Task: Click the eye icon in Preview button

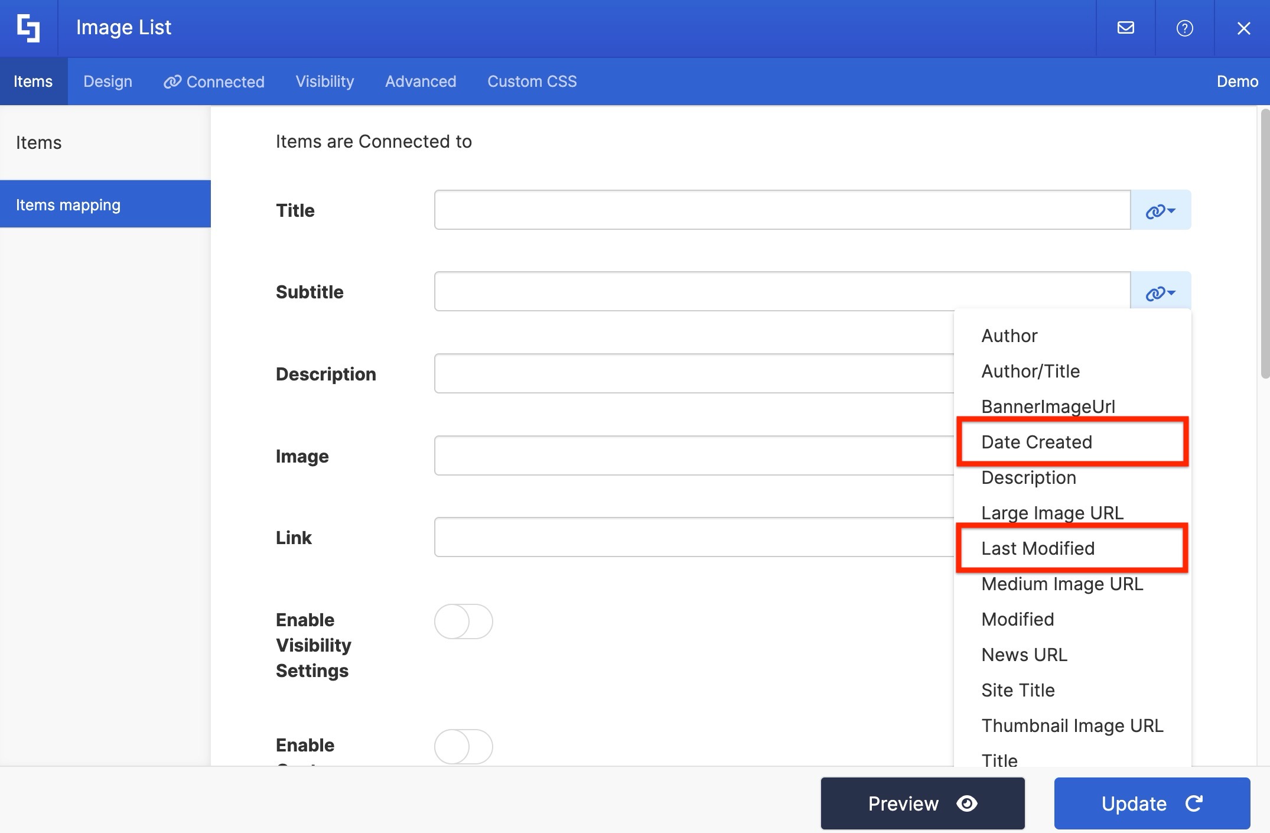Action: (967, 803)
